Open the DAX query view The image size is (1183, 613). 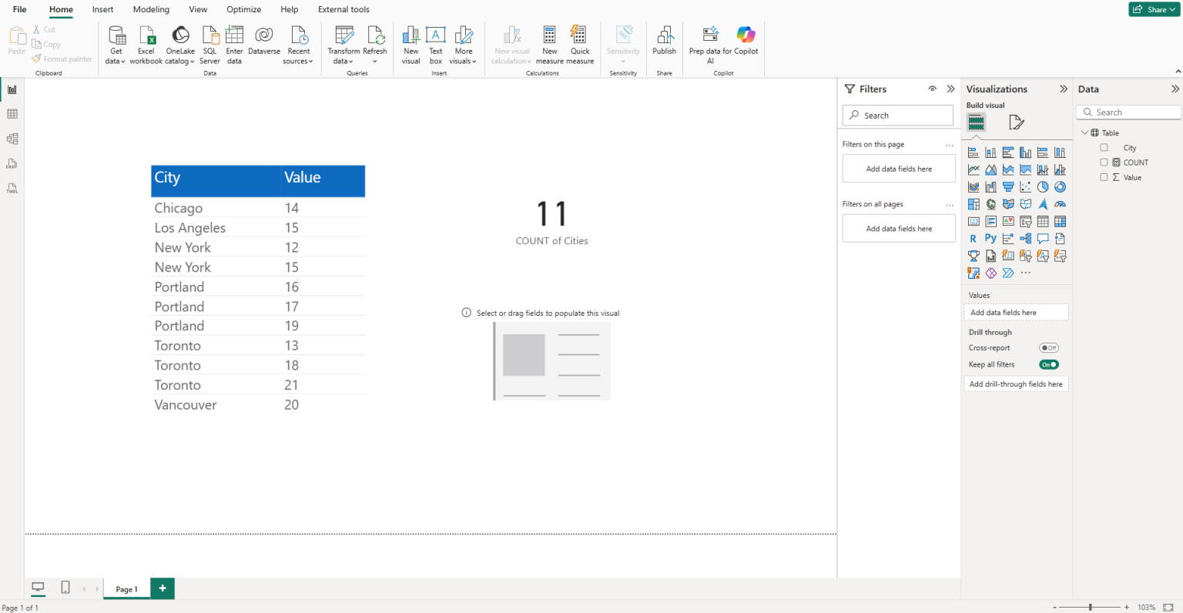coord(12,163)
